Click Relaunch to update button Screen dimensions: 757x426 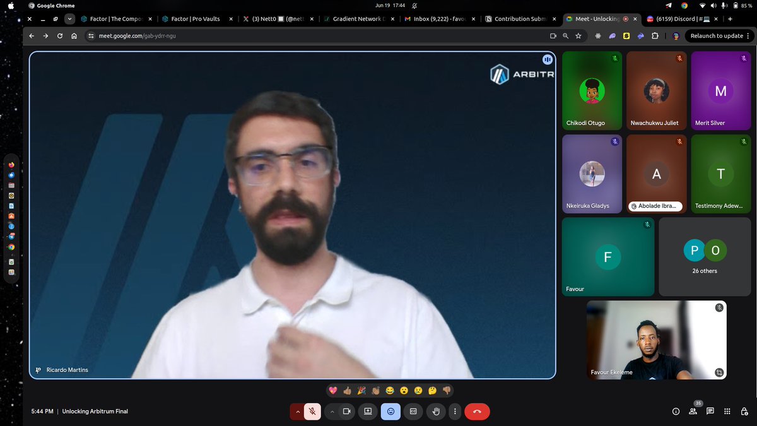pos(717,36)
